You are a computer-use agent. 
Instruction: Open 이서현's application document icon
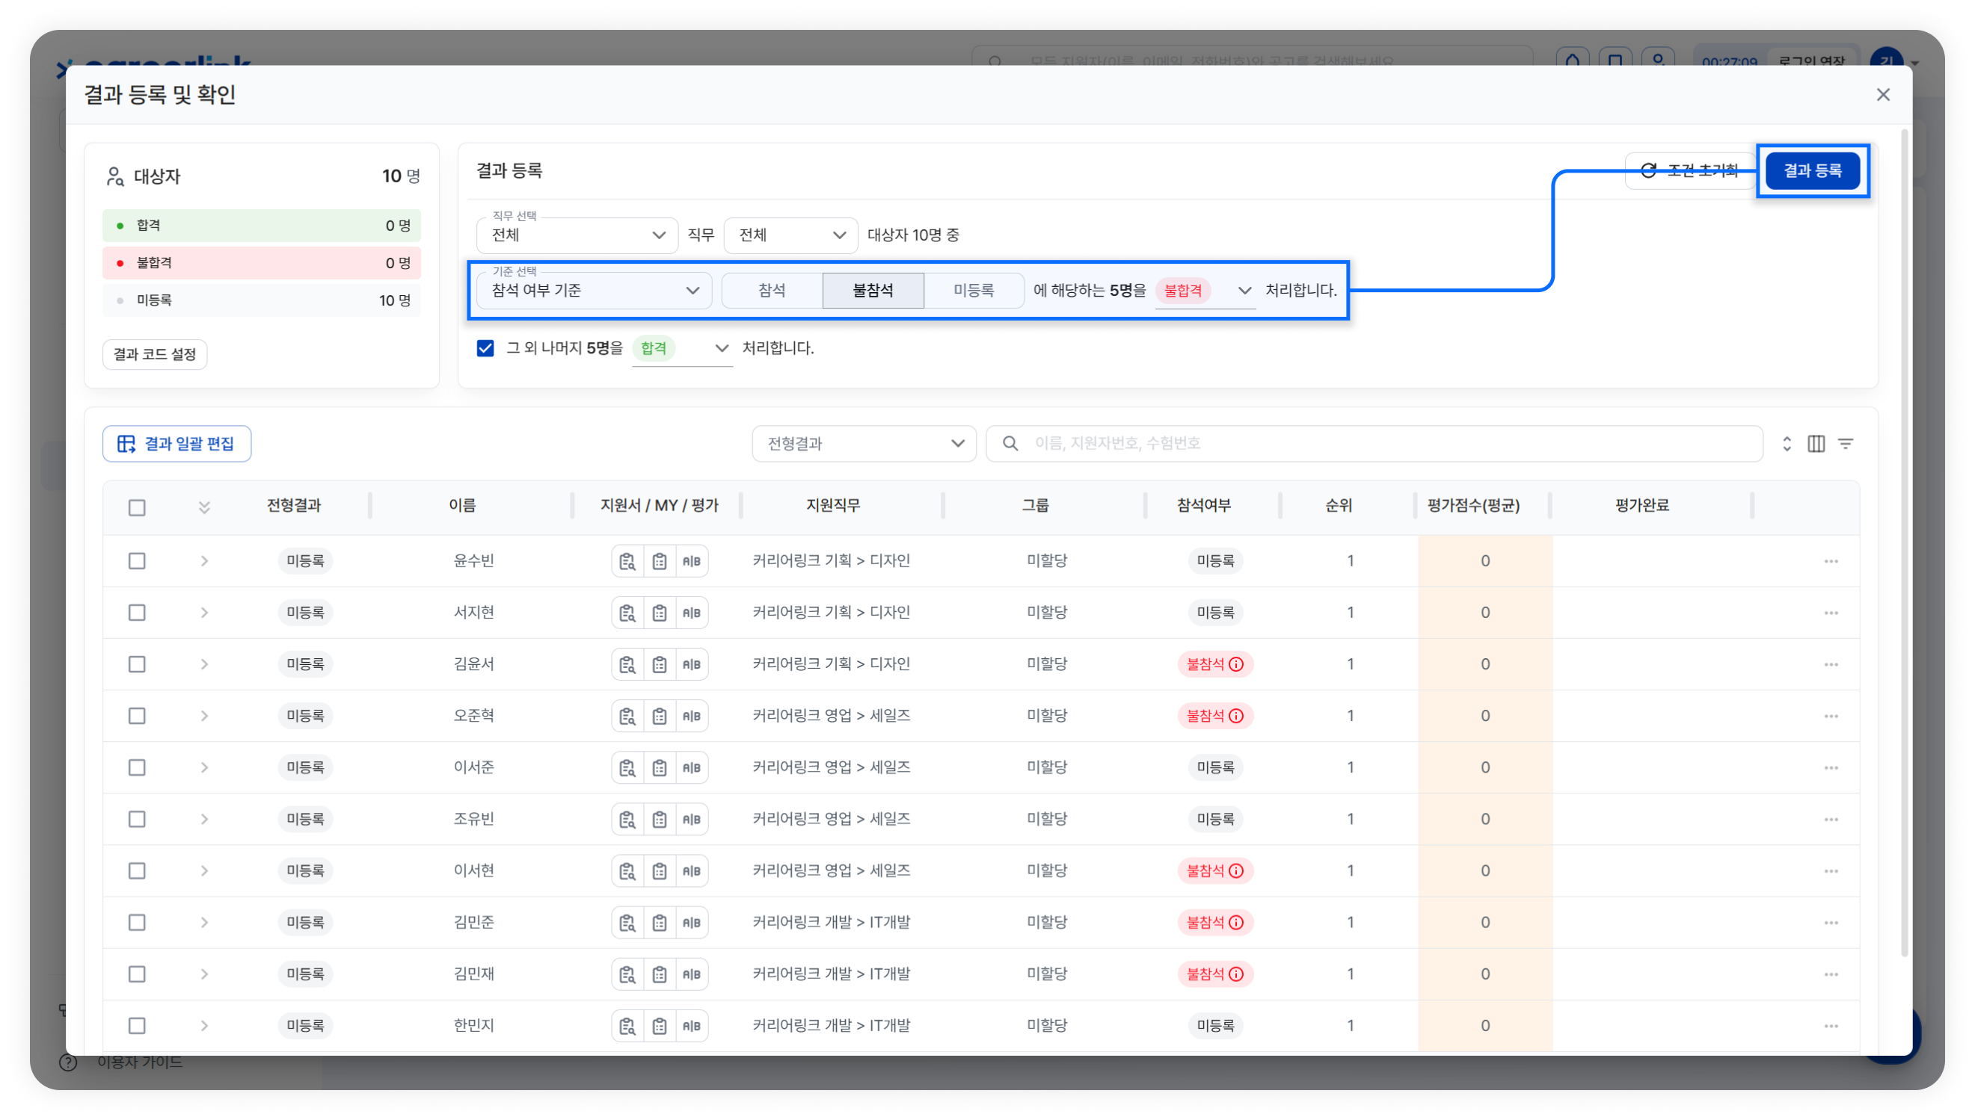(627, 870)
